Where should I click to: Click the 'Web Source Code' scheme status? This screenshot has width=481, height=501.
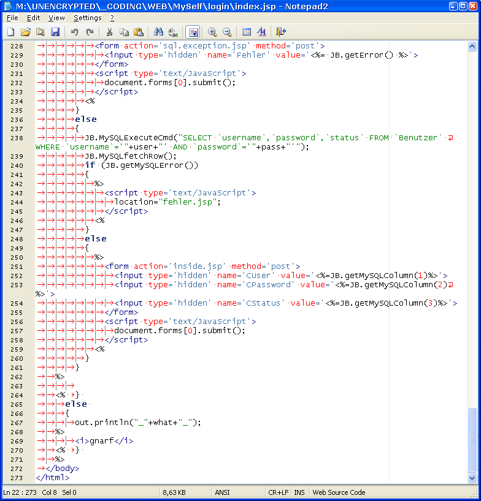(x=339, y=492)
